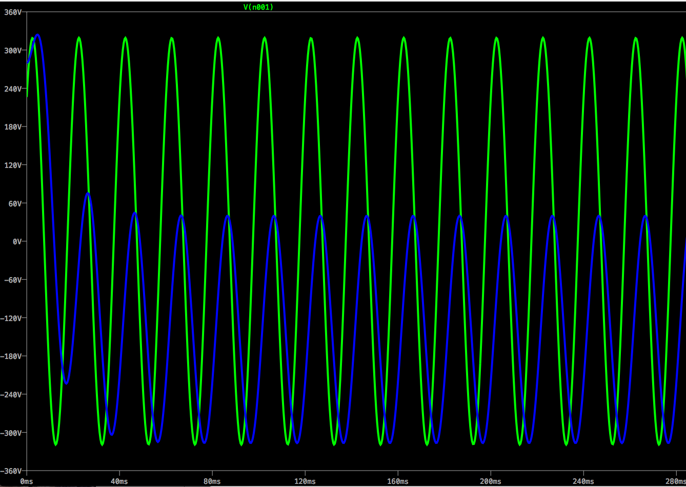Pick the 240V vertical axis label
Image resolution: width=686 pixels, height=487 pixels.
coord(13,89)
